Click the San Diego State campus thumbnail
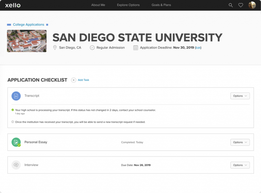261x193 pixels. pyautogui.click(x=27, y=41)
